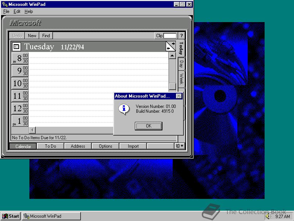Click Microsoft WinPad taskbar button

coord(51,216)
